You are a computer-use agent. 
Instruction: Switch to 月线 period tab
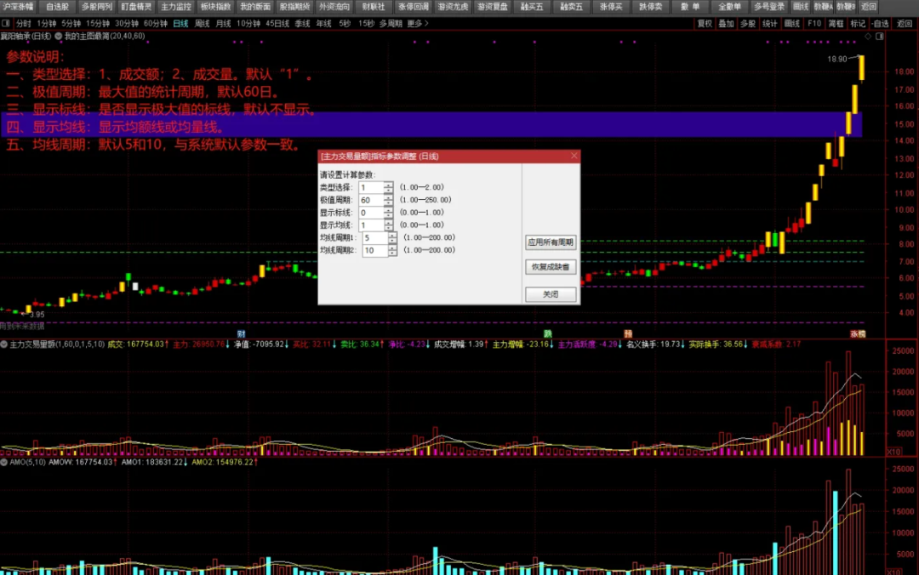click(x=223, y=24)
